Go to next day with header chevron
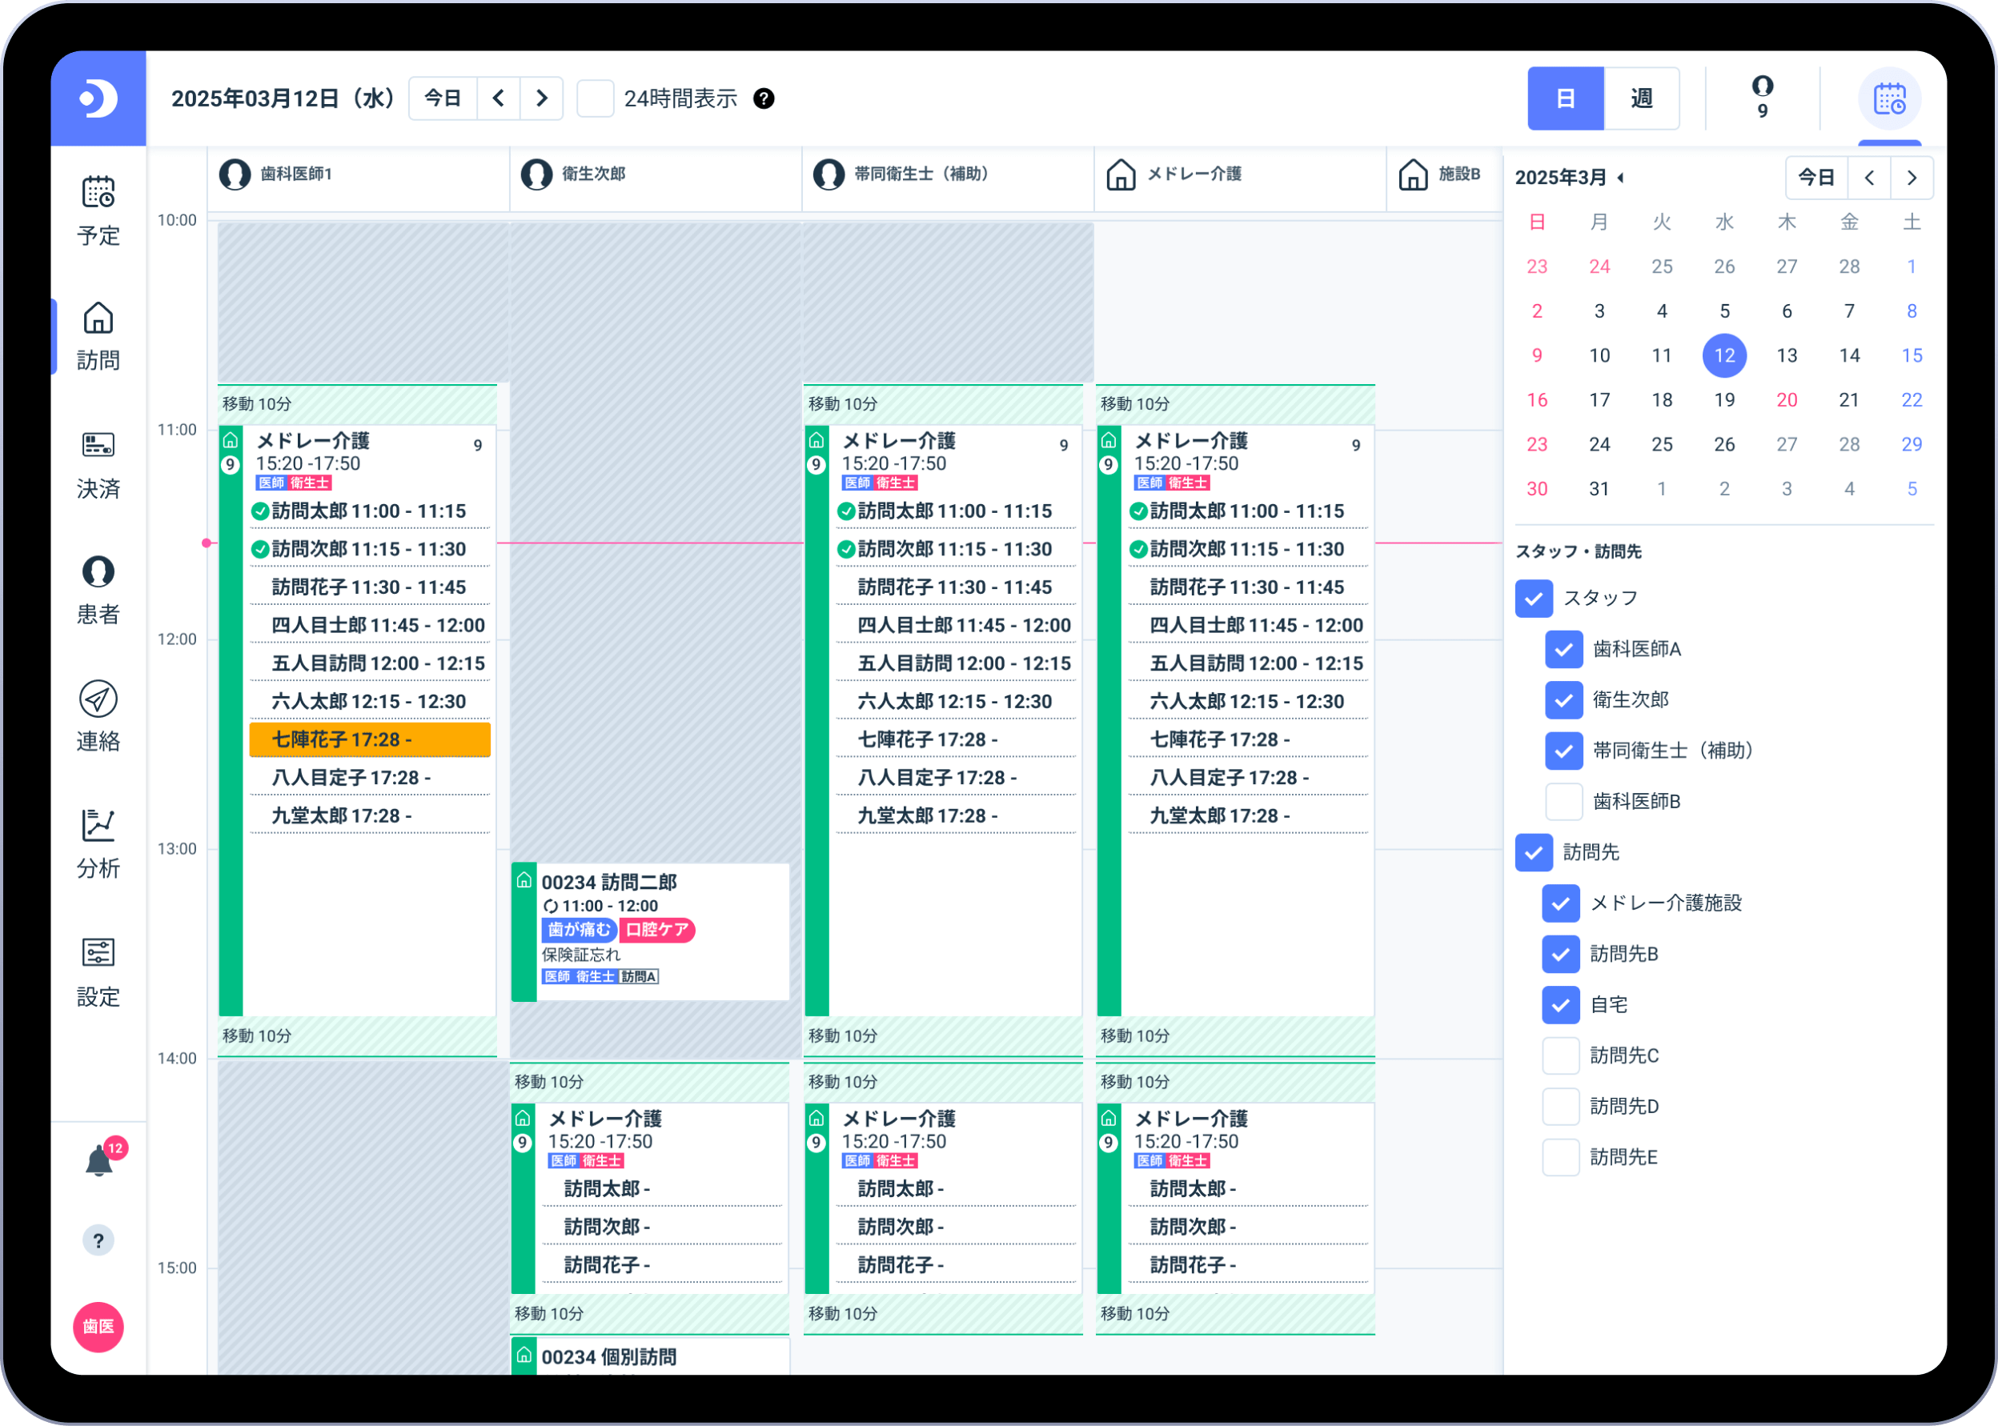1998x1426 pixels. click(x=541, y=98)
